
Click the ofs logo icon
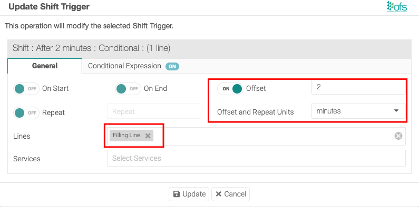tap(397, 7)
